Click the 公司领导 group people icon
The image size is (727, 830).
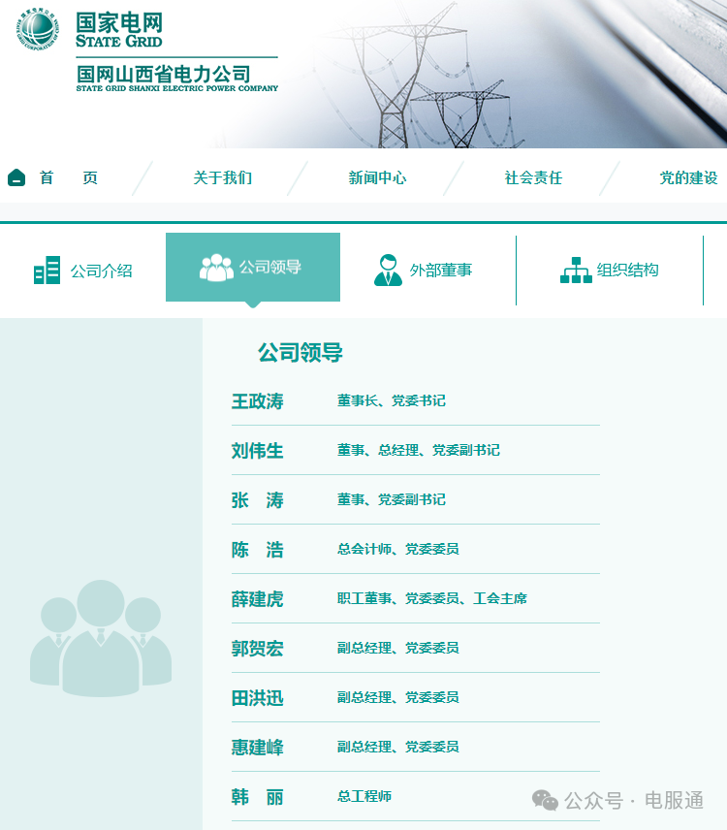click(x=216, y=268)
